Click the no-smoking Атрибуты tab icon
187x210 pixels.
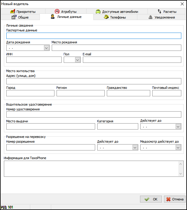pyautogui.click(x=57, y=12)
